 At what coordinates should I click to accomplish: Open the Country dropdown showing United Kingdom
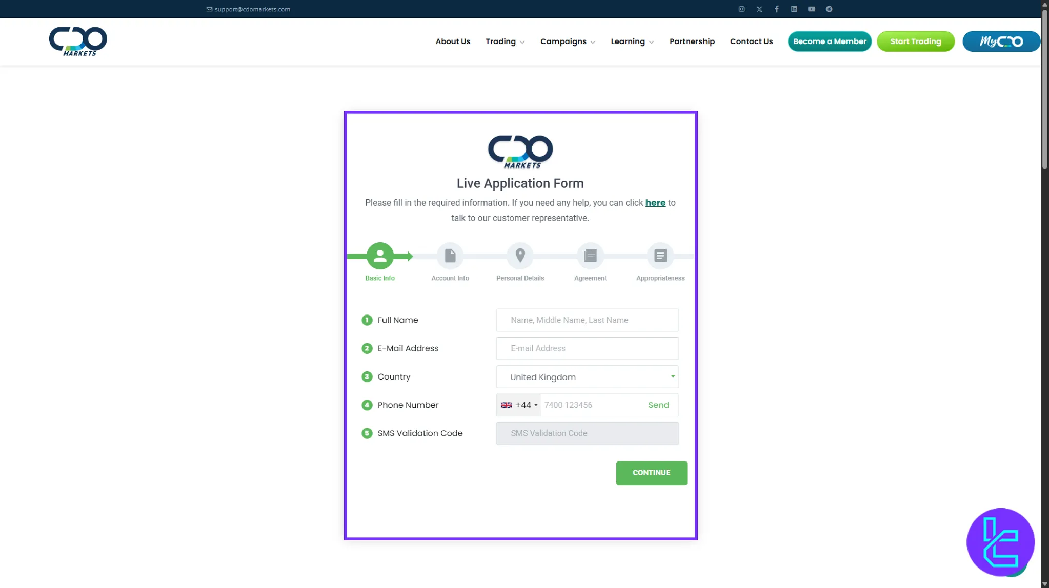point(587,377)
